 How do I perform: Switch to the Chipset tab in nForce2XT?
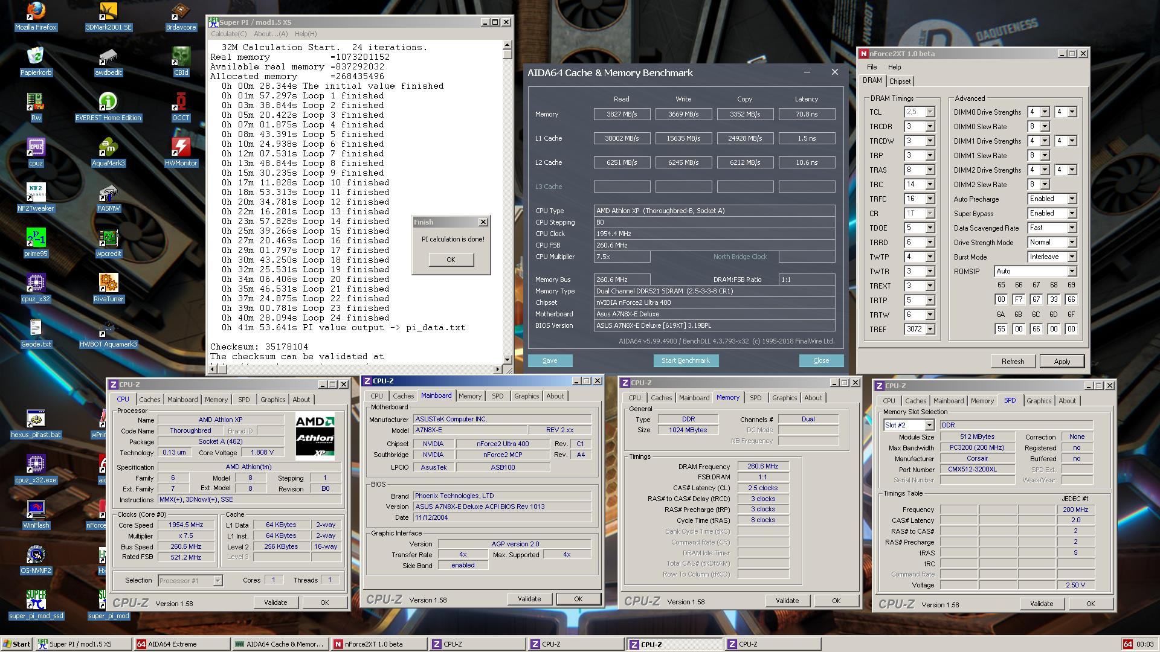900,81
